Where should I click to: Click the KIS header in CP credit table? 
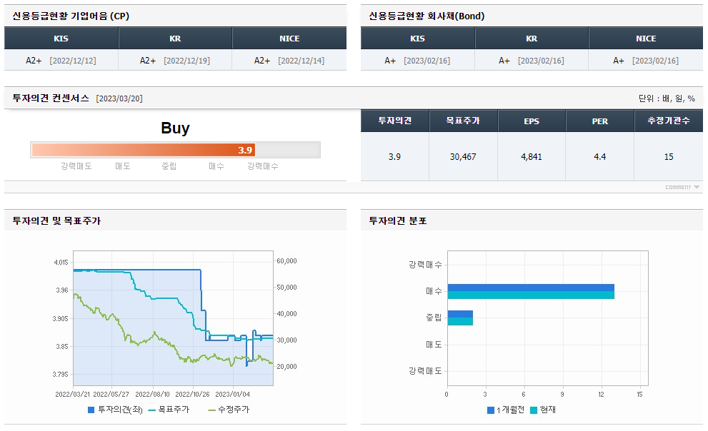61,39
